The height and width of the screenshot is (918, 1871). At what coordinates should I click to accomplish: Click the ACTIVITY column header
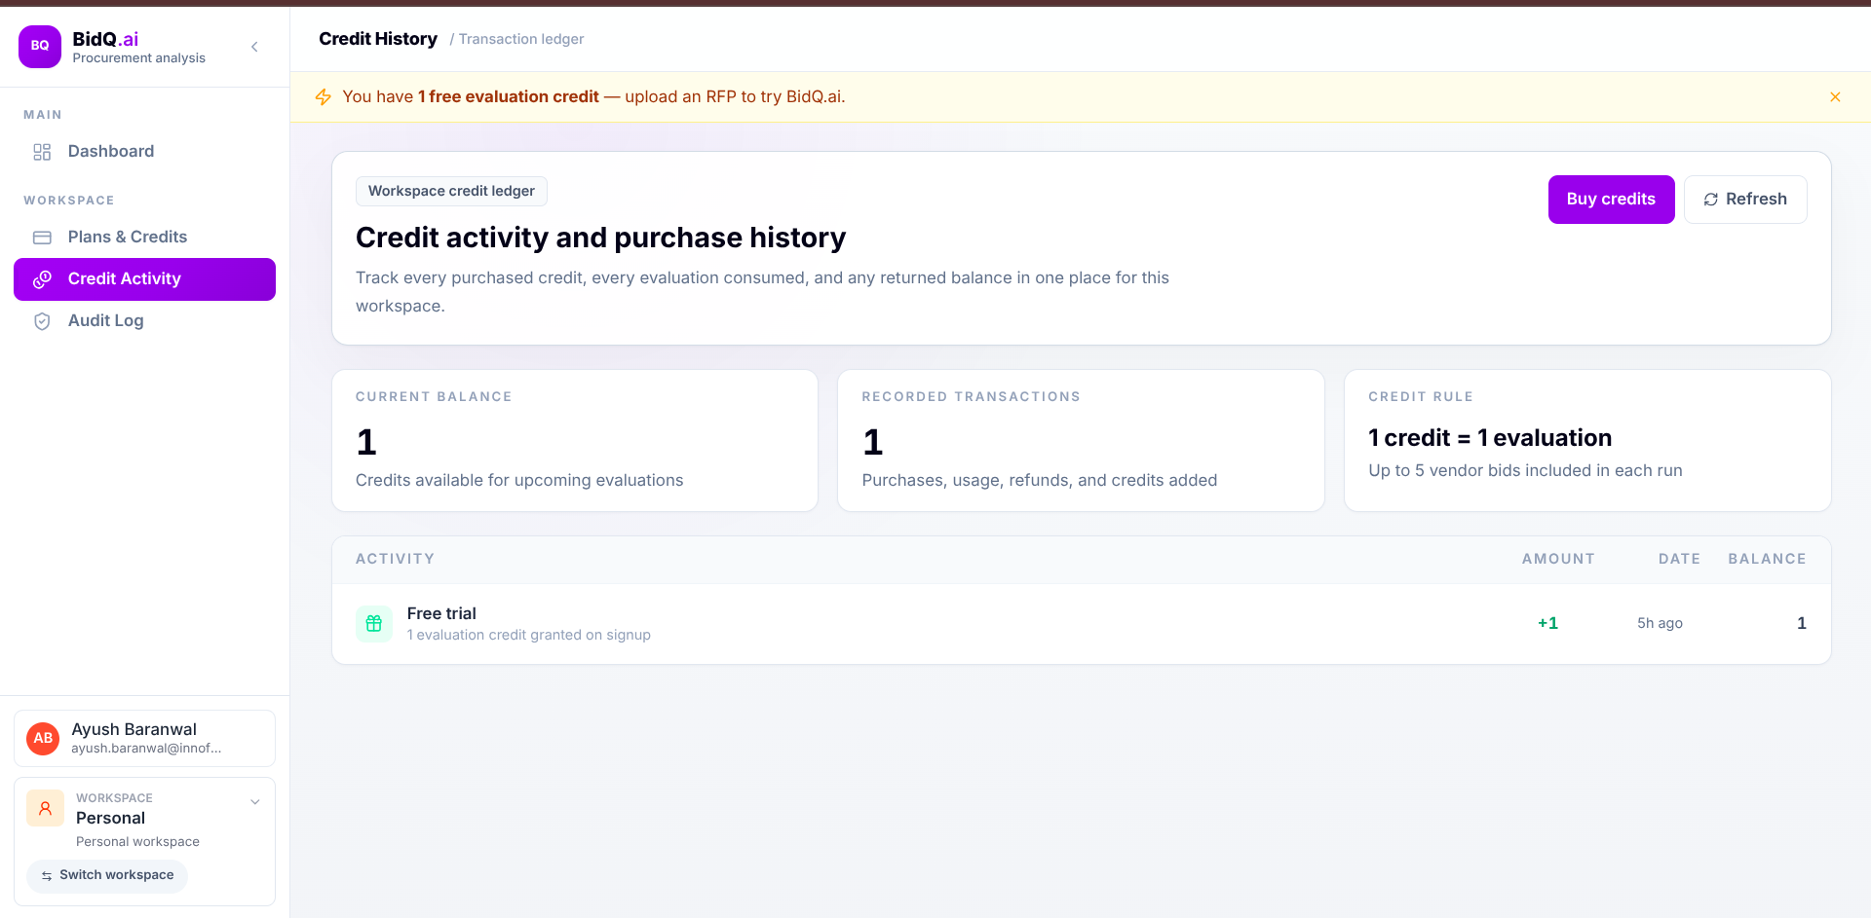click(x=395, y=559)
